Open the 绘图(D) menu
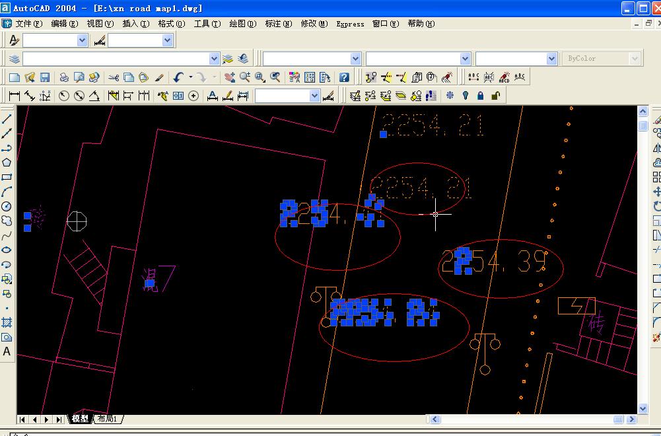This screenshot has height=436, width=661. coord(242,24)
